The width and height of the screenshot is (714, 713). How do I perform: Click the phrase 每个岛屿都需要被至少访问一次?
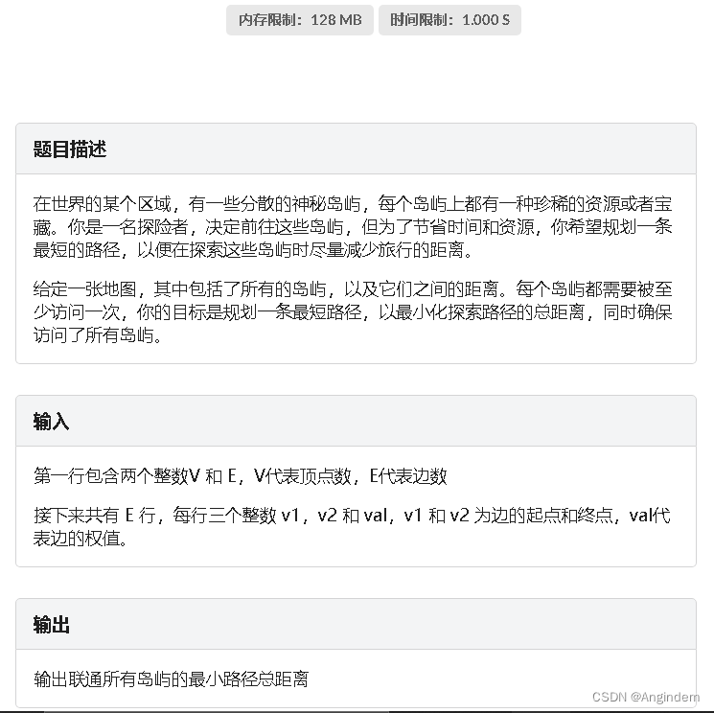click(x=353, y=301)
